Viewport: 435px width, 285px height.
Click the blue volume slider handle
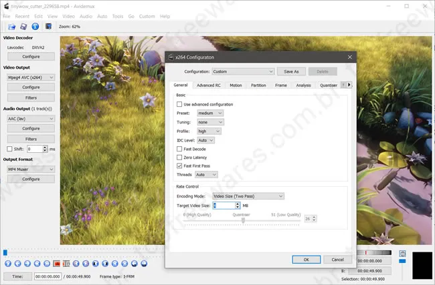tap(402, 261)
